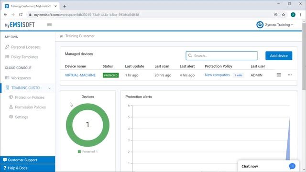Open Help & Docs
The height and width of the screenshot is (172, 306).
click(x=28, y=168)
